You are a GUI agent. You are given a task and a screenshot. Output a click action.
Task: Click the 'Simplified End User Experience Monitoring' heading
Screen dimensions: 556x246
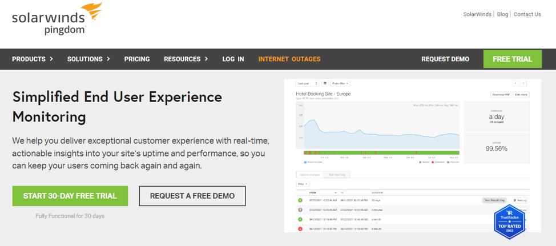click(x=117, y=107)
